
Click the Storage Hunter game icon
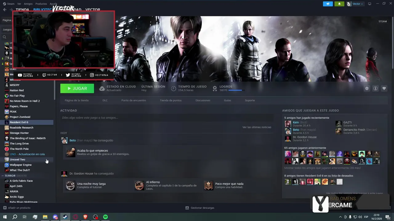(7, 133)
